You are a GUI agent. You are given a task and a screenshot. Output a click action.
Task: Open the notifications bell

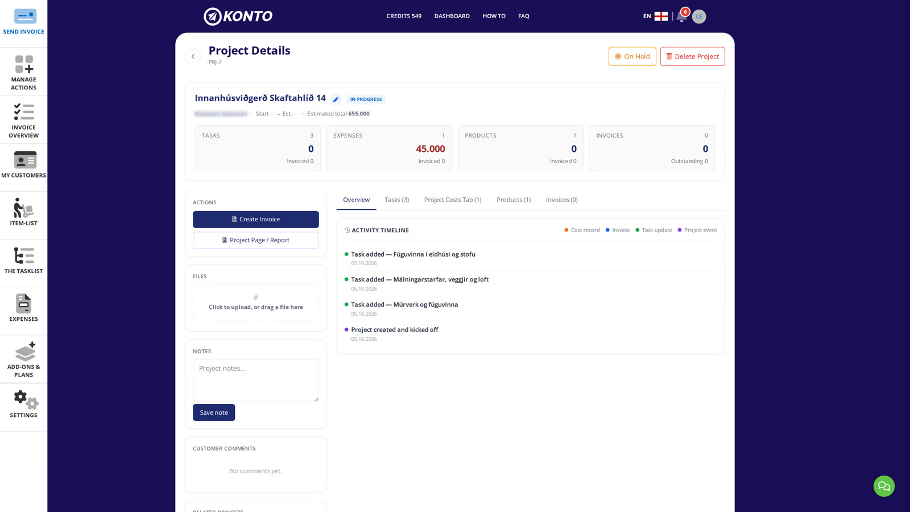(x=681, y=16)
